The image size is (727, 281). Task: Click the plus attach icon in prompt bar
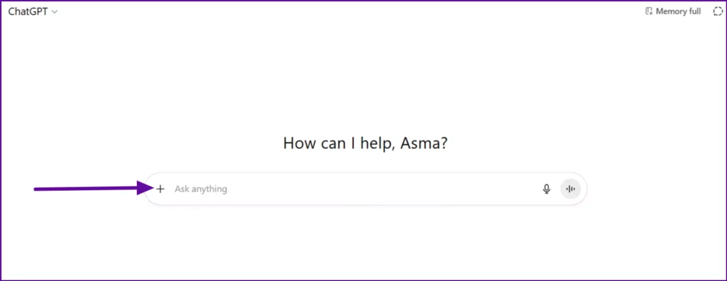click(160, 189)
